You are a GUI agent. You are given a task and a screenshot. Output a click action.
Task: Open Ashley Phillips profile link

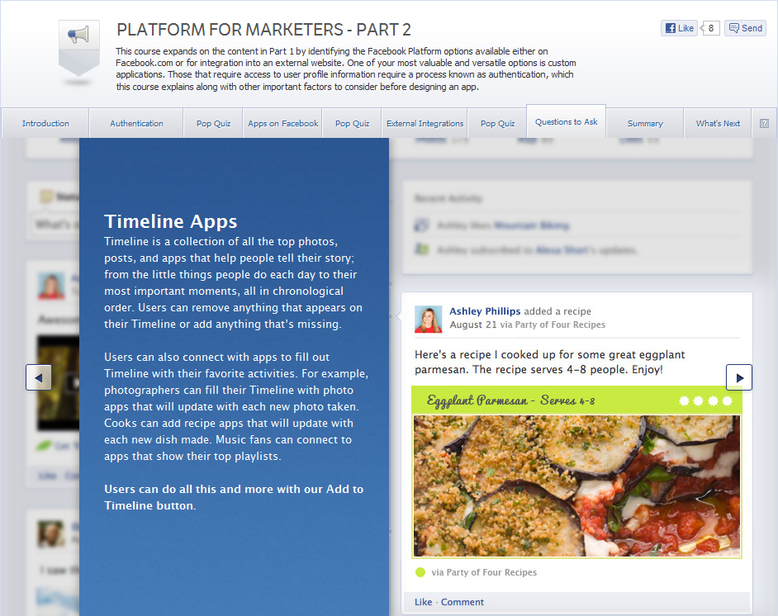(x=485, y=311)
